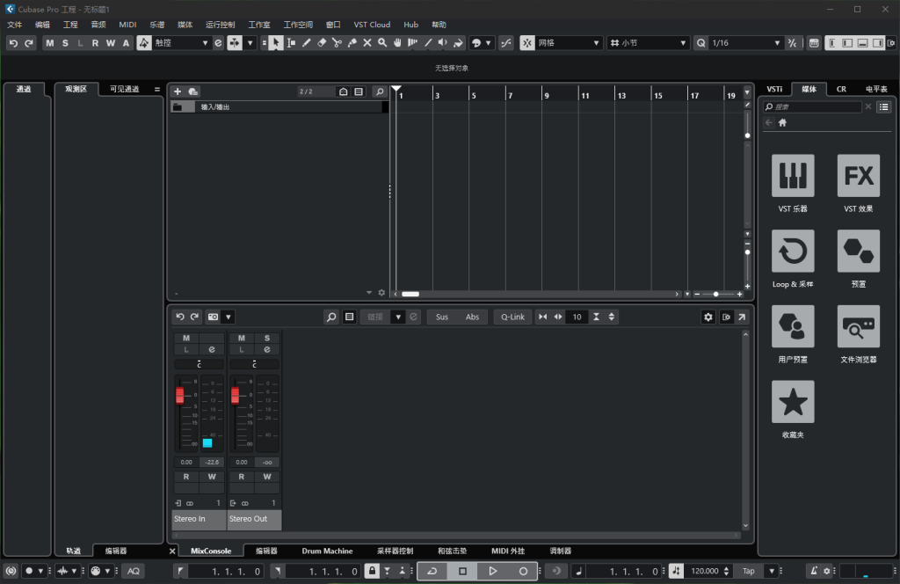Toggle Auto-Scroll button
The height and width of the screenshot is (584, 900).
(235, 43)
